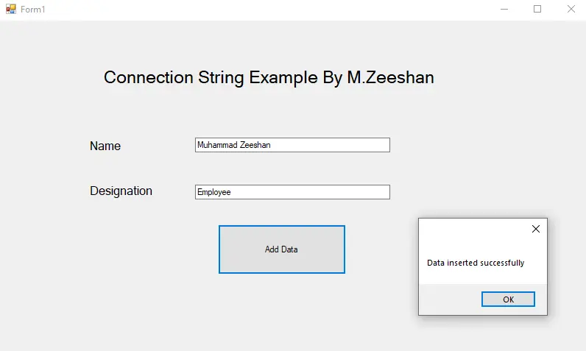Close the Form1 window
Screen dimensions: 586x351
point(571,9)
